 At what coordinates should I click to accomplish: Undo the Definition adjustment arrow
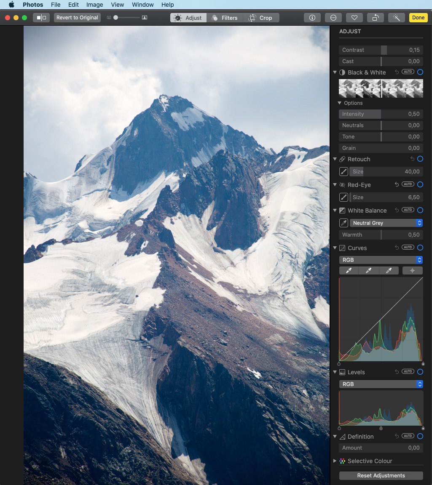pyautogui.click(x=397, y=436)
